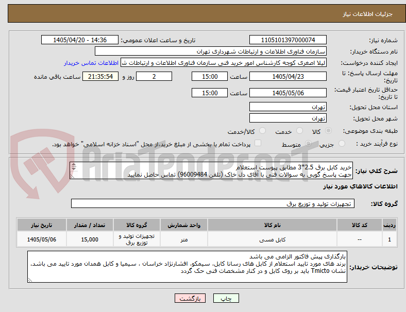406x312 pixels.
Task: Select the کالا/خدمت radio button
Action: click(x=263, y=131)
